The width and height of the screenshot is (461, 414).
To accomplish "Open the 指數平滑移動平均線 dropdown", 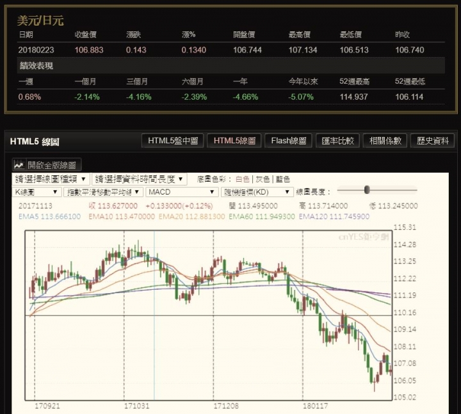I will [x=104, y=192].
